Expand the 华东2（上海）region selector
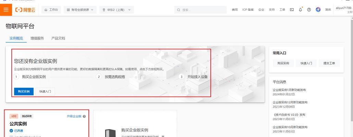The image size is (353, 137). (x=117, y=10)
